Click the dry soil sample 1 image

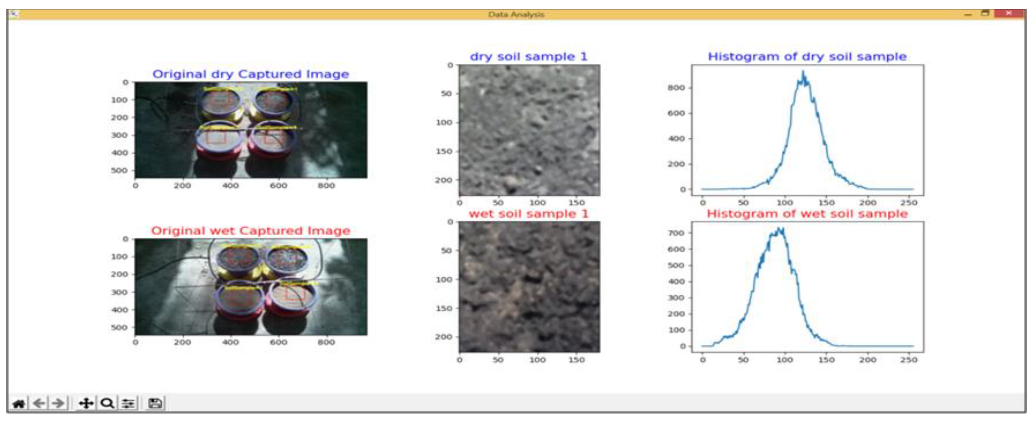point(529,130)
